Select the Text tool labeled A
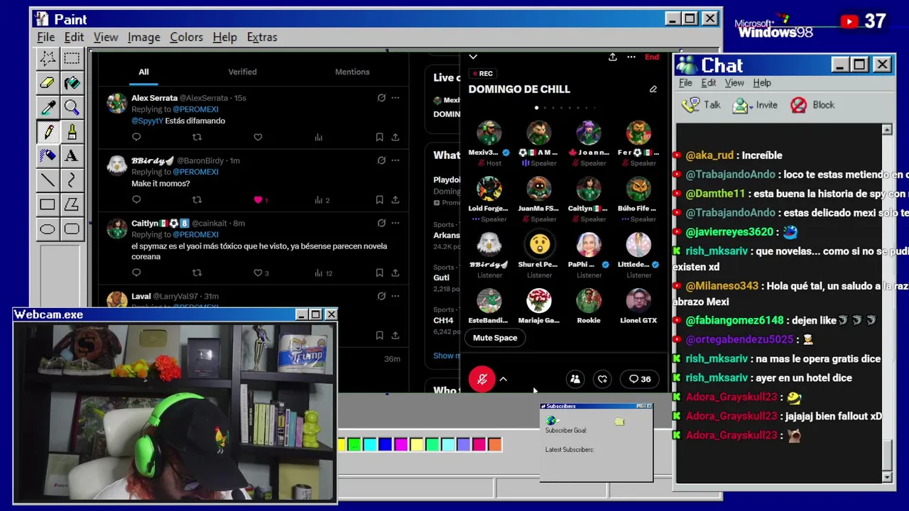This screenshot has width=909, height=511. point(72,155)
